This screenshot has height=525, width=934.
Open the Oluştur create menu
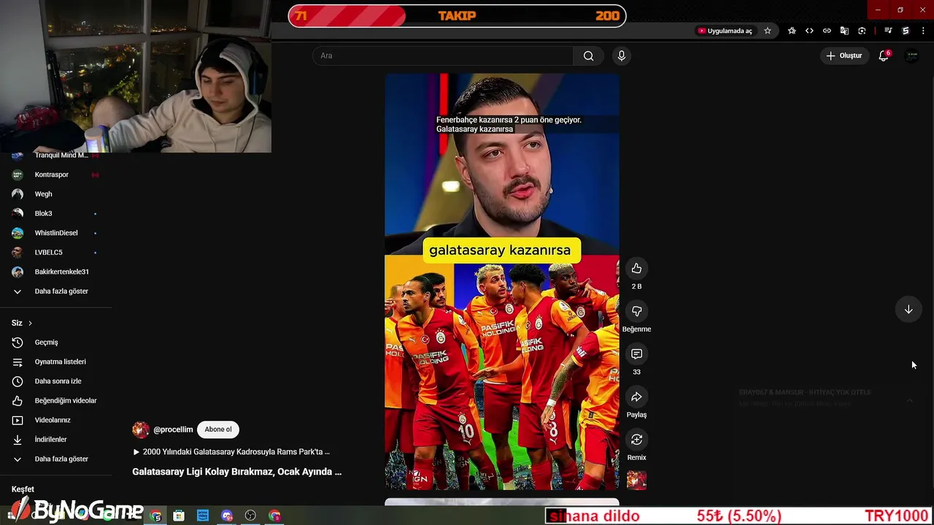844,56
